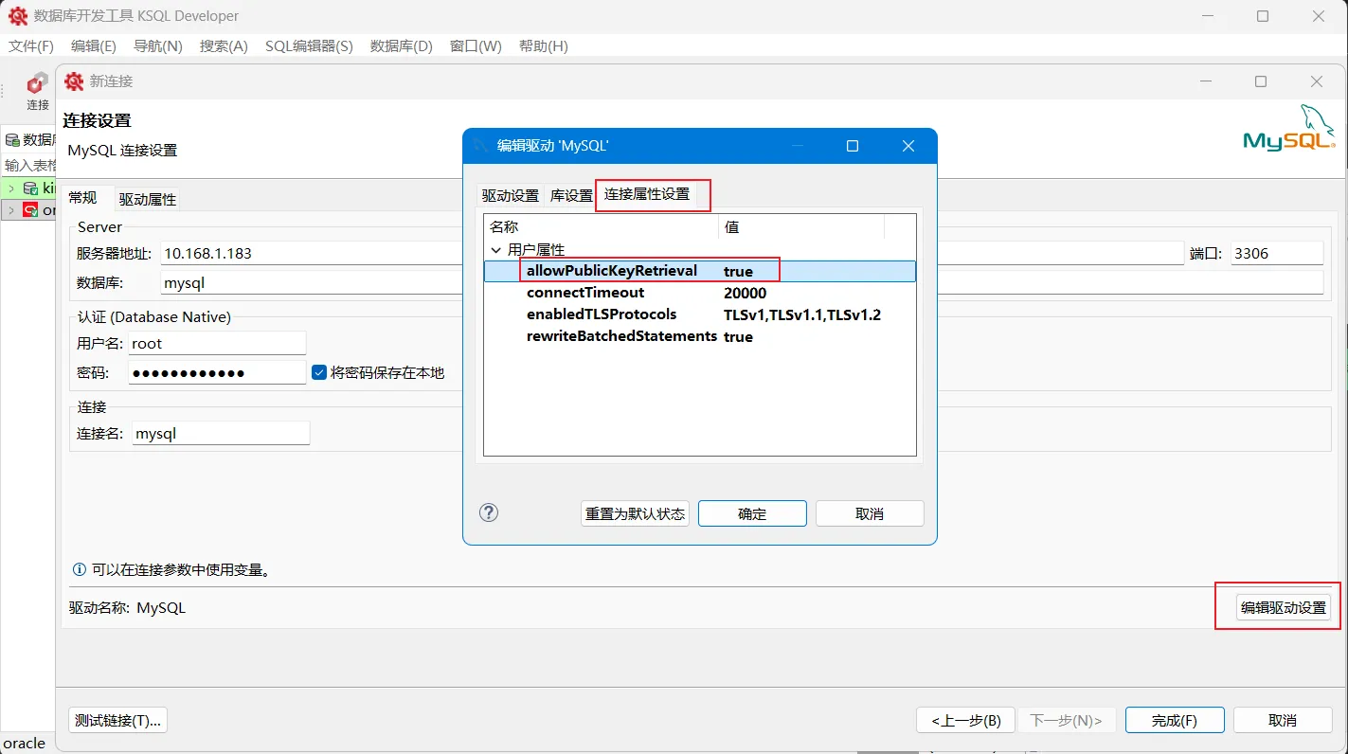1348x754 pixels.
Task: Select the allowPublicKeyRetrieval property row
Action: [611, 270]
